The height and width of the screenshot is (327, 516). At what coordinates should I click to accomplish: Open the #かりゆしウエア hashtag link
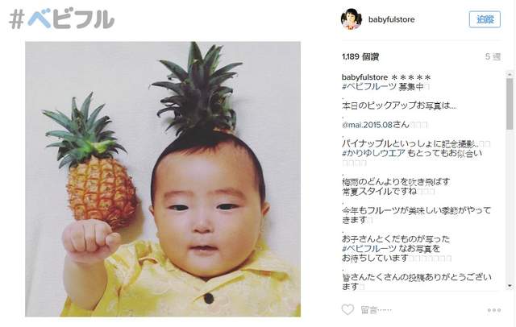point(373,153)
